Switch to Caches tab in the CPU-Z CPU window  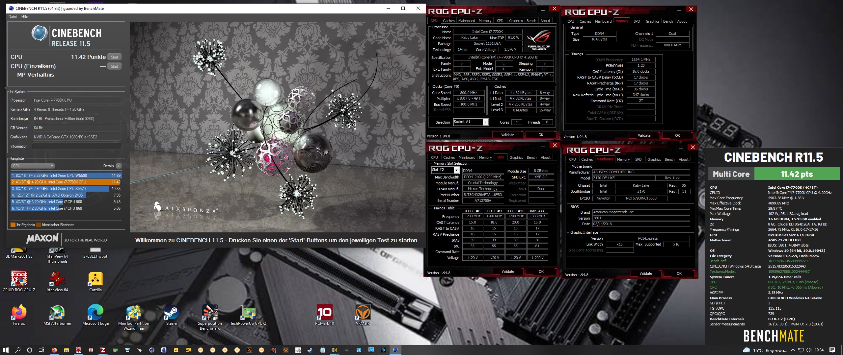coord(449,21)
